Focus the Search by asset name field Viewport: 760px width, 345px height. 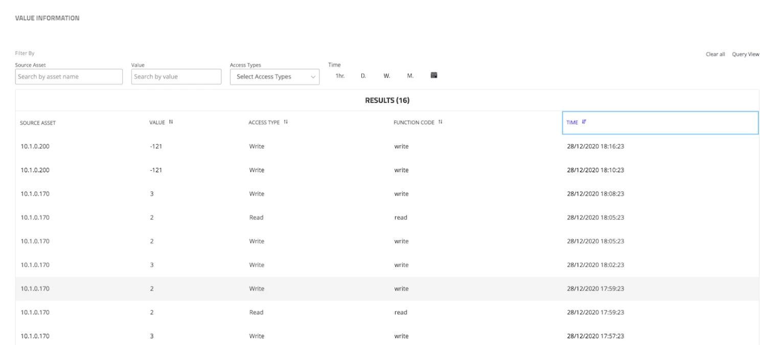(69, 77)
